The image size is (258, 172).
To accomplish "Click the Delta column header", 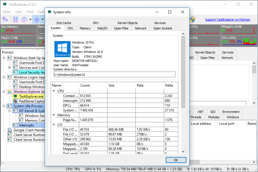I will [171, 85].
